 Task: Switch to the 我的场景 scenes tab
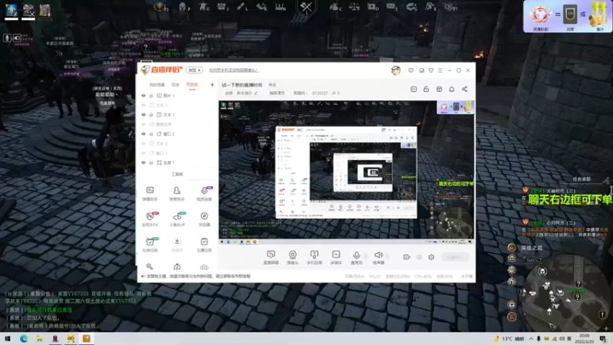pyautogui.click(x=157, y=84)
